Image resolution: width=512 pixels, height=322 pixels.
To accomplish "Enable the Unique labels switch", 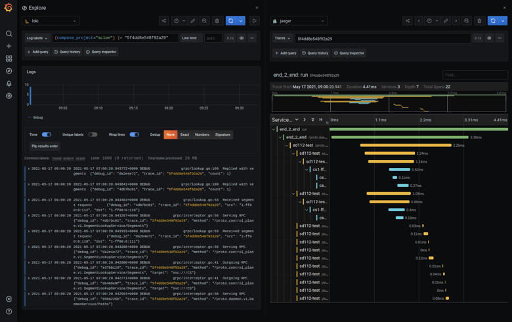I will click(x=93, y=134).
